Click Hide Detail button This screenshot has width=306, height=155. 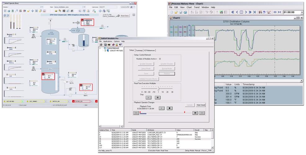201,105
